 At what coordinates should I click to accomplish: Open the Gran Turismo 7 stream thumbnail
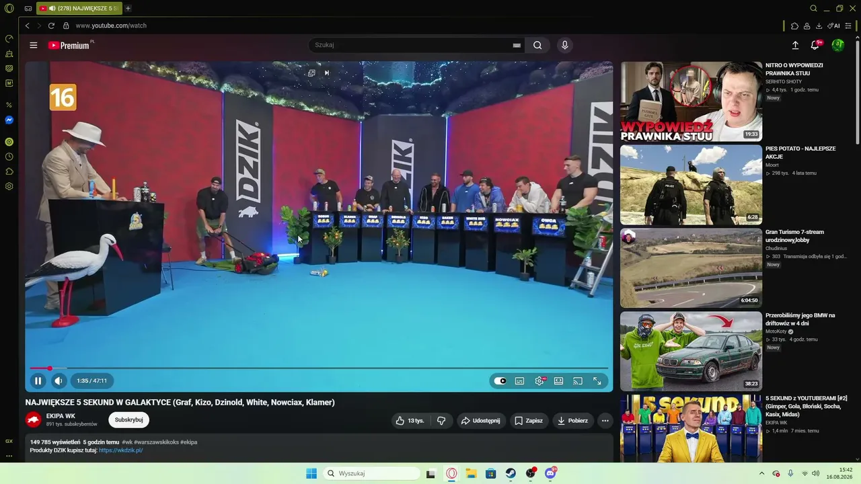coord(691,268)
